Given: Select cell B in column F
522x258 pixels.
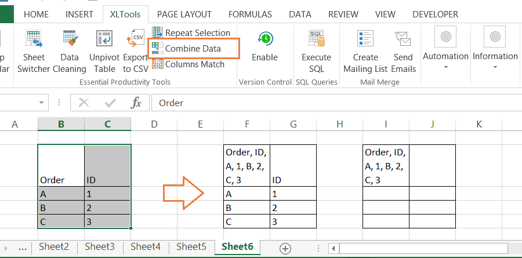Looking at the screenshot, I should pyautogui.click(x=246, y=208).
